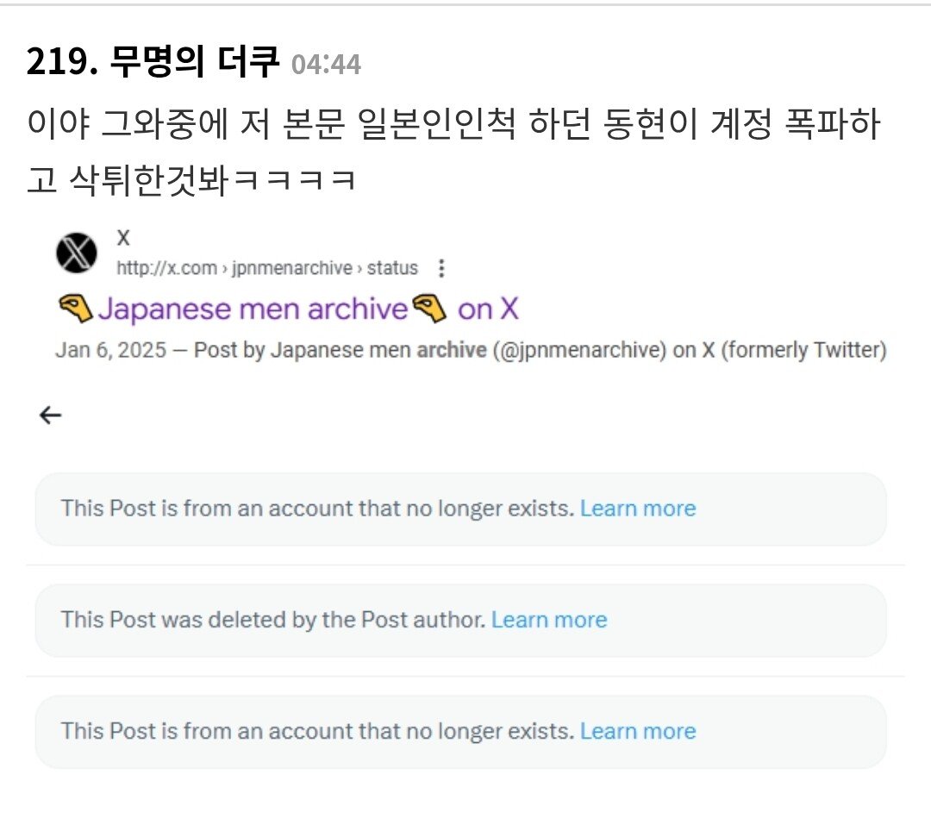Click the pinching hand emoji after "archive"
Screen dimensions: 931x837
[428, 309]
